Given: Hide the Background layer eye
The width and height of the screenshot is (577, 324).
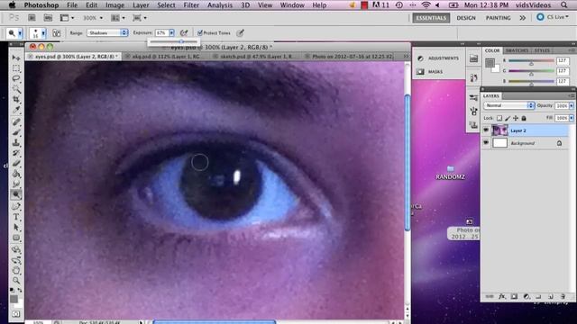Looking at the screenshot, I should (486, 143).
